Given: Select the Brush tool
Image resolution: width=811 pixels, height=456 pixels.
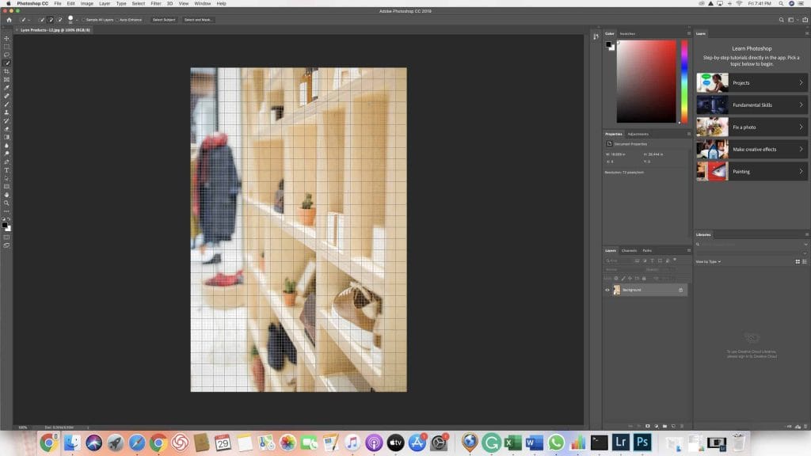Looking at the screenshot, I should (x=7, y=103).
